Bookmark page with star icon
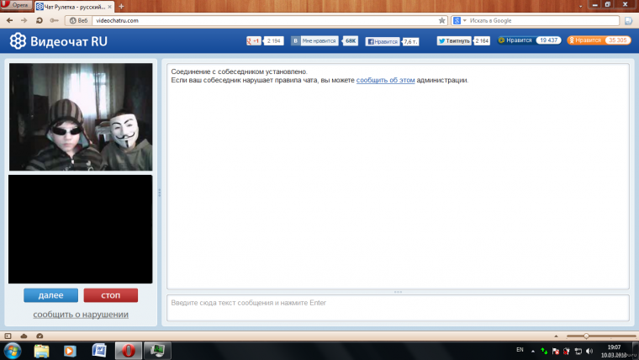The width and height of the screenshot is (639, 360). [x=442, y=19]
